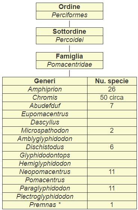Select the Plectroglyphidodon genus name

tap(45, 196)
